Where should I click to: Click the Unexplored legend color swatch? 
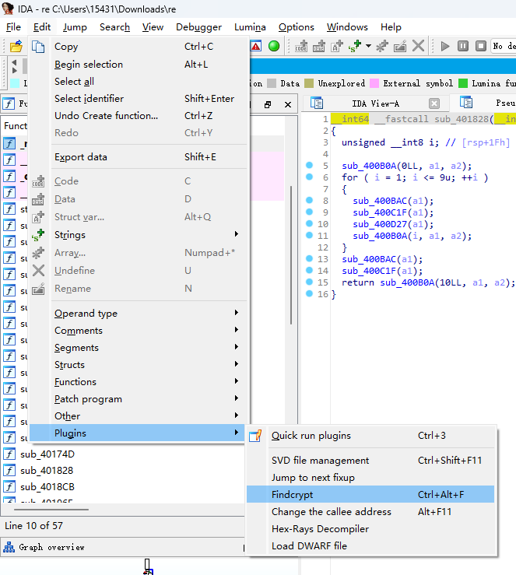tap(309, 83)
